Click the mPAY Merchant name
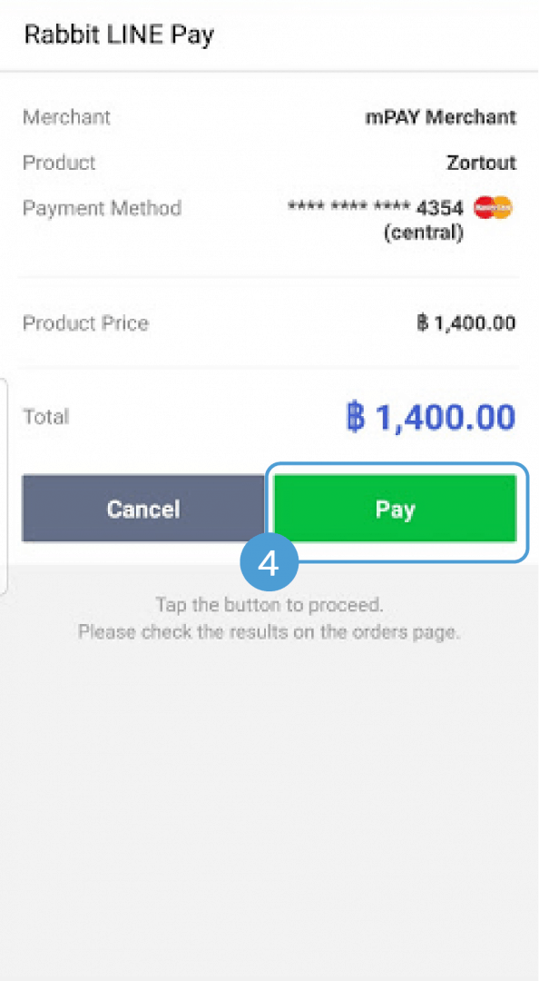 coord(441,117)
